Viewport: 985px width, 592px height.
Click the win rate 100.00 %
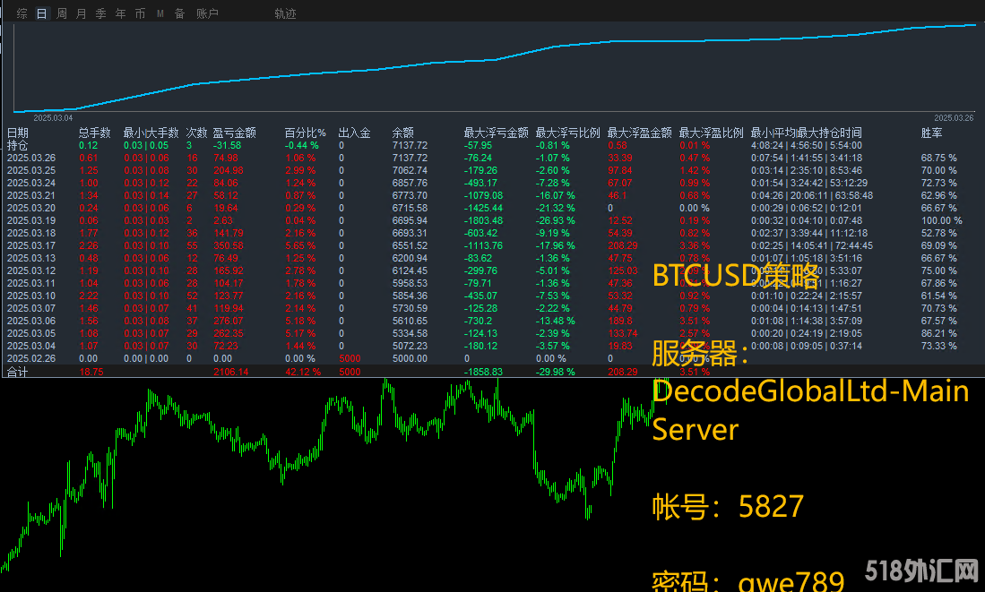point(942,220)
